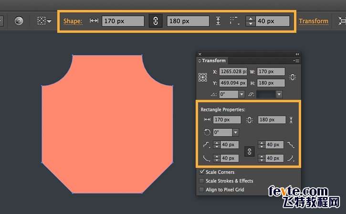Open the Recolor Artwork wheel icon
Viewport: 346px width, 214px height.
point(19,21)
